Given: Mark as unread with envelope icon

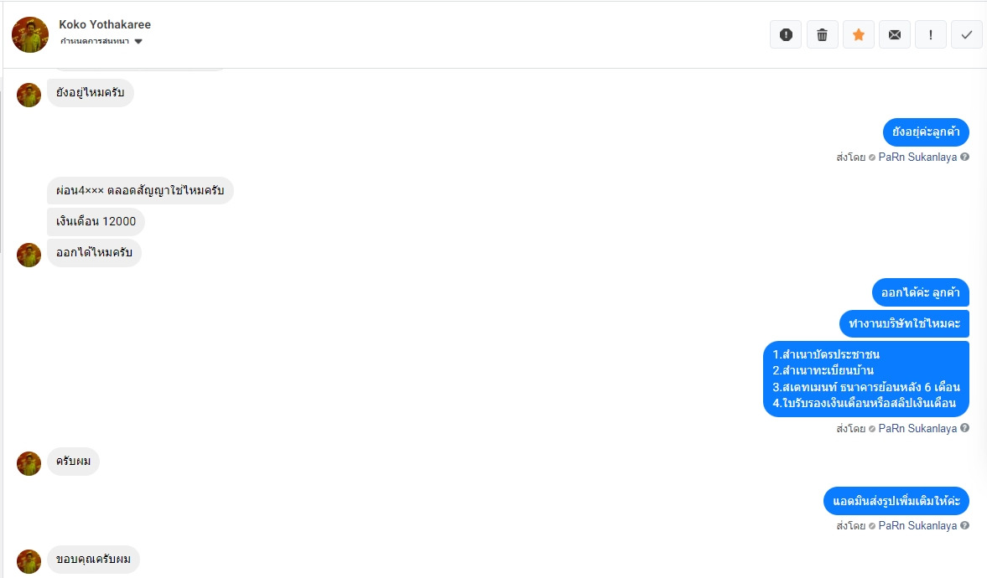Looking at the screenshot, I should [895, 35].
